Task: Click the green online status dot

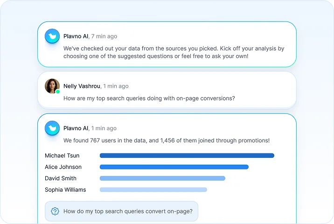Action: tap(58, 91)
